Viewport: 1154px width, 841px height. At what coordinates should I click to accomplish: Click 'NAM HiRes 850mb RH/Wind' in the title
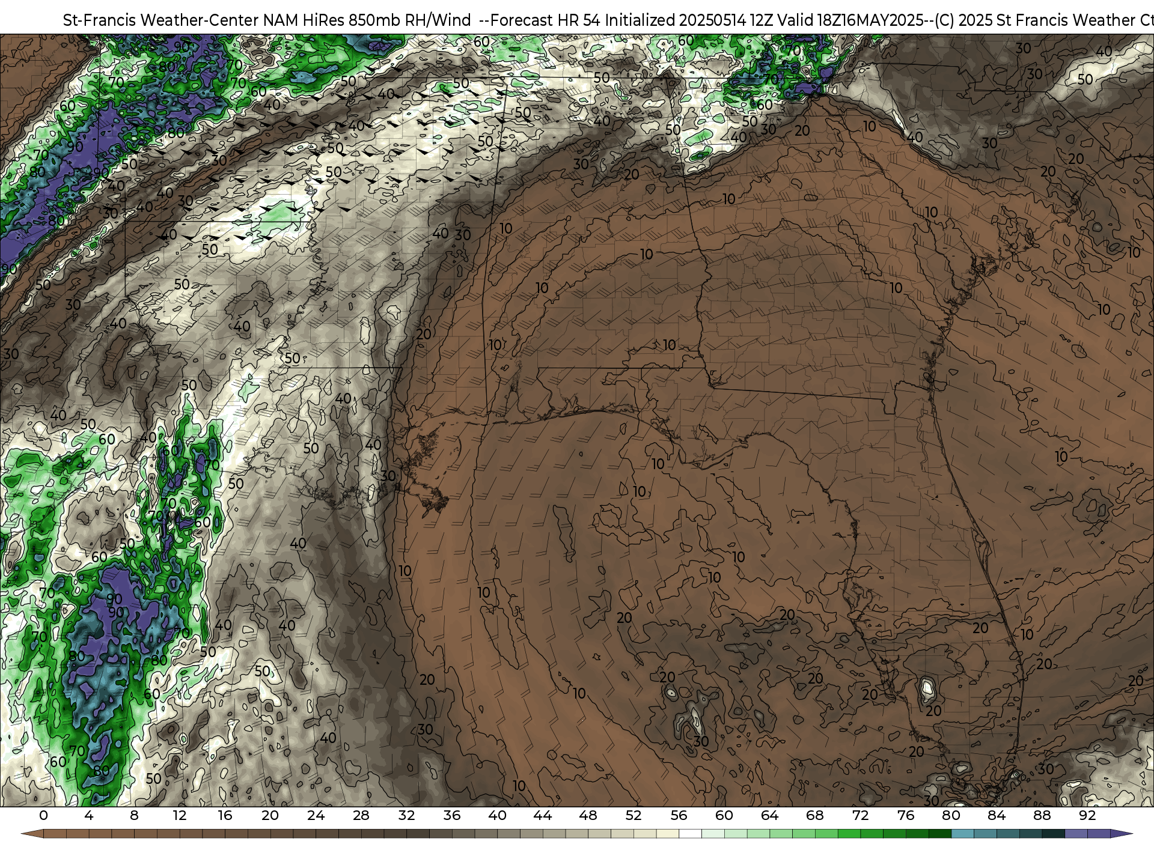(367, 20)
